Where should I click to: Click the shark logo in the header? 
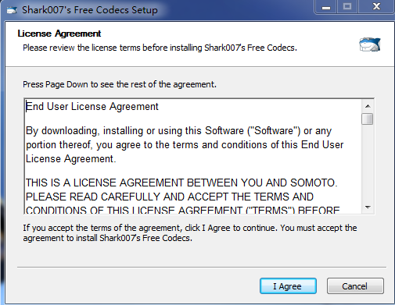click(x=370, y=44)
